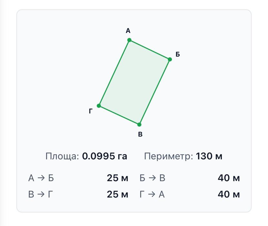Click the Площа label
This screenshot has height=226, width=268.
[x=62, y=156]
